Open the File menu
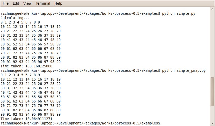The height and width of the screenshot is (126, 215). tap(5, 3)
